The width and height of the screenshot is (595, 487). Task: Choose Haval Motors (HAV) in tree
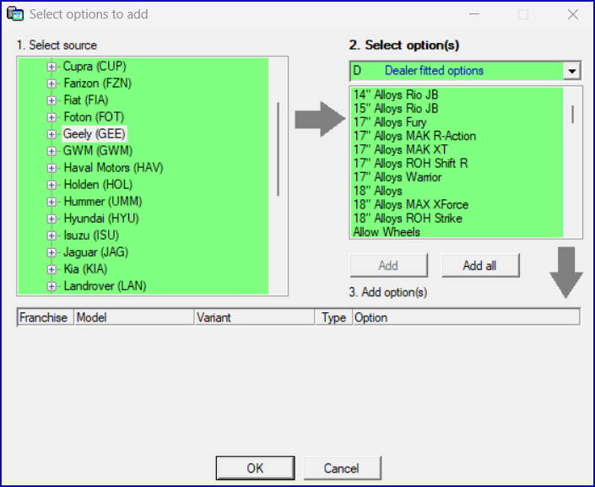point(113,168)
